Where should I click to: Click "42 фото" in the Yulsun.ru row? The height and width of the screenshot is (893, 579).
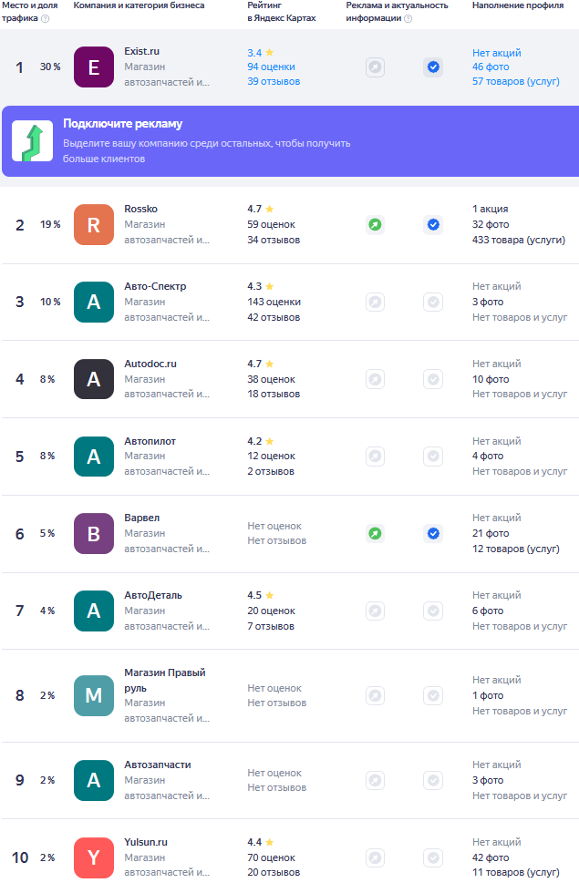(491, 857)
